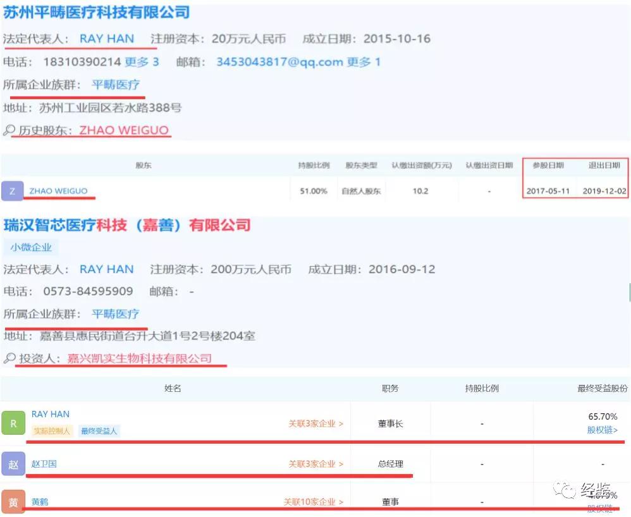
Task: View the 股权链 for RAY HAN
Action: click(x=602, y=429)
